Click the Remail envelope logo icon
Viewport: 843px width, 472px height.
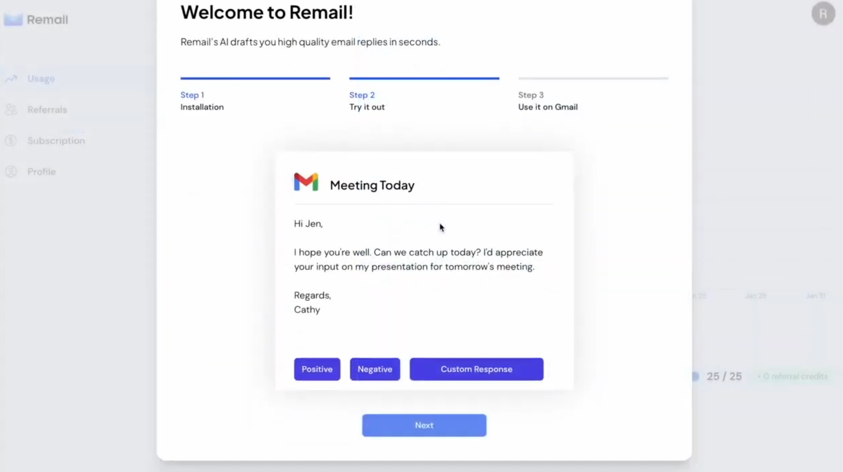(x=13, y=20)
